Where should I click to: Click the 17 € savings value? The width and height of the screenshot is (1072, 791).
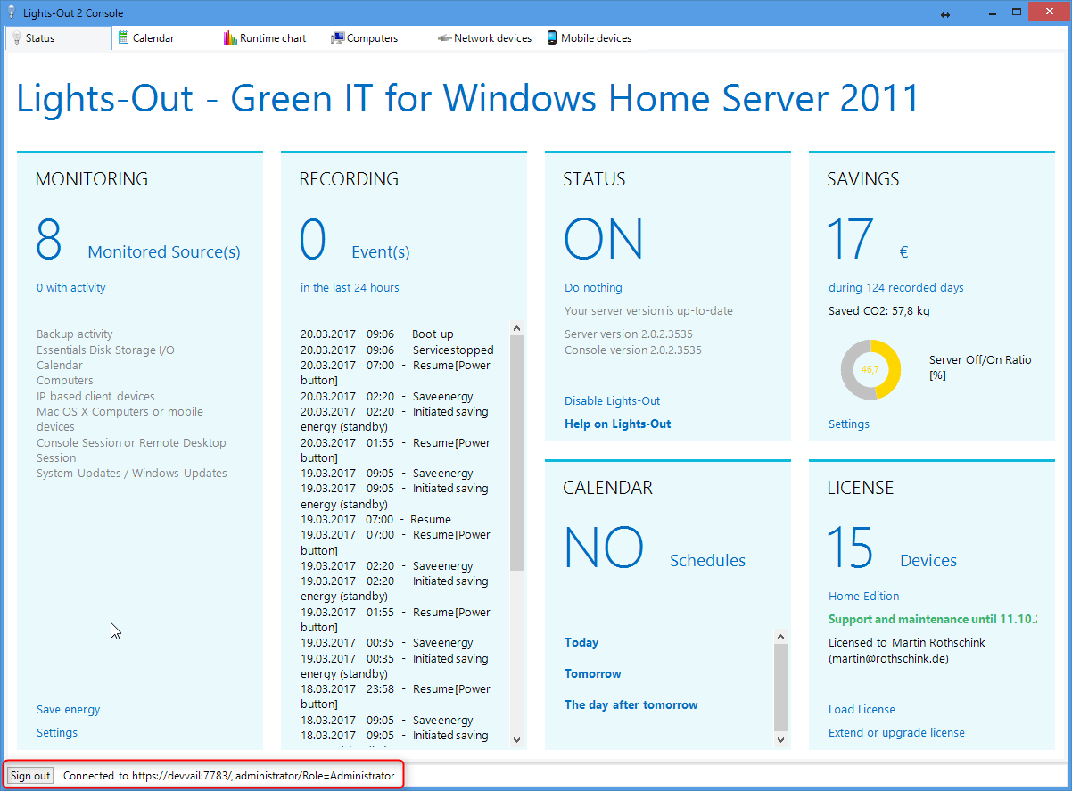(868, 239)
